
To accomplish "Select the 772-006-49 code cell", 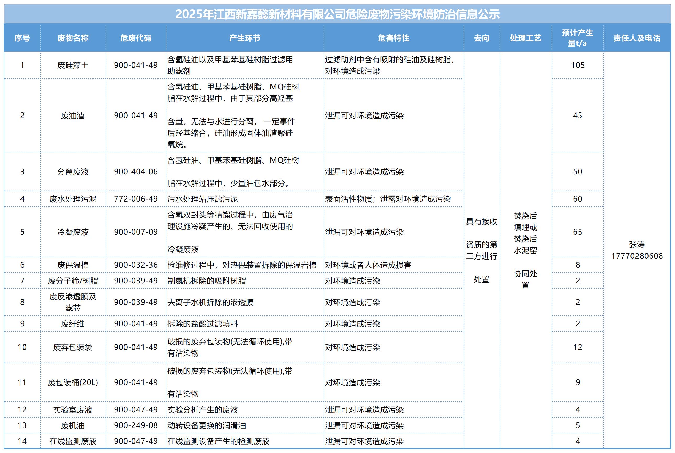I will [x=136, y=199].
